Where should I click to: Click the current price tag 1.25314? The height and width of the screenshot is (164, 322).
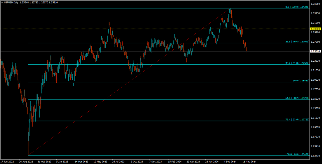pyautogui.click(x=315, y=51)
